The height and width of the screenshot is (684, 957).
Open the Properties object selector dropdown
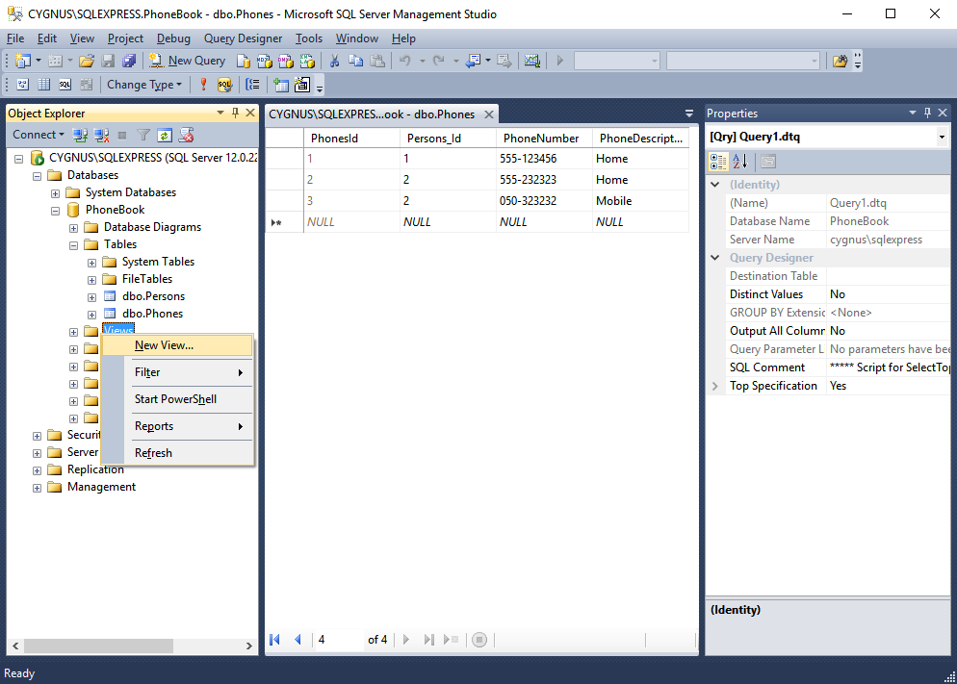coord(942,137)
